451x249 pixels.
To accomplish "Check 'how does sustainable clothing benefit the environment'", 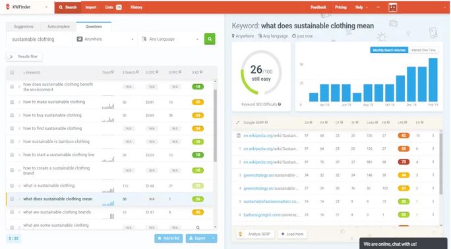I will pyautogui.click(x=12, y=87).
